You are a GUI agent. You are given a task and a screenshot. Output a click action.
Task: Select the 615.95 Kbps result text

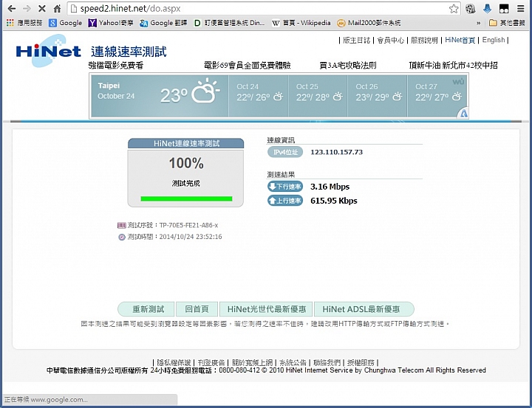click(x=334, y=201)
